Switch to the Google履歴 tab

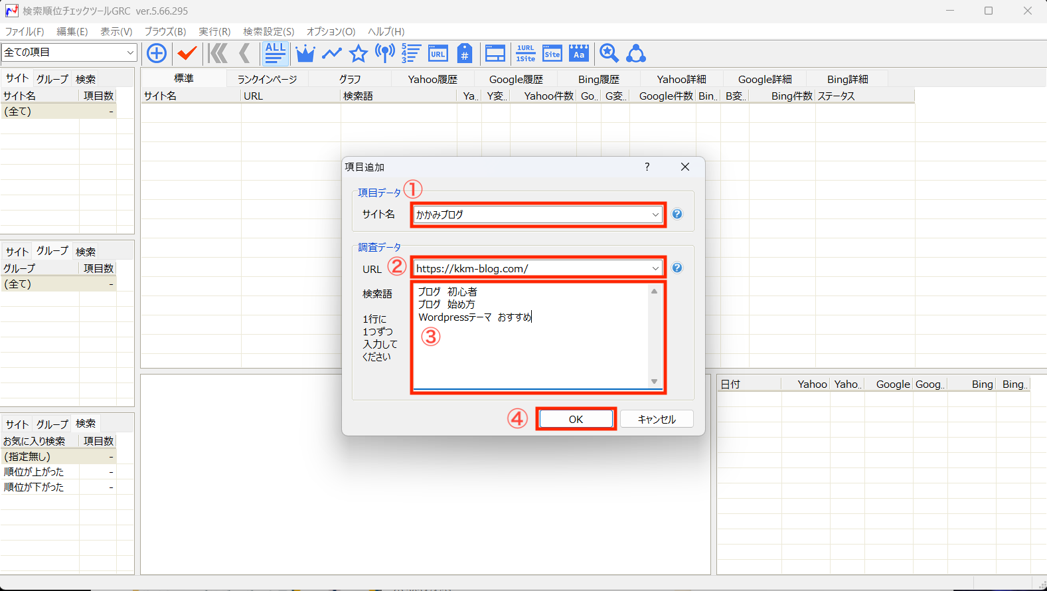coord(516,79)
